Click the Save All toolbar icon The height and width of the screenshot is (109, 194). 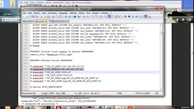click(x=37, y=17)
